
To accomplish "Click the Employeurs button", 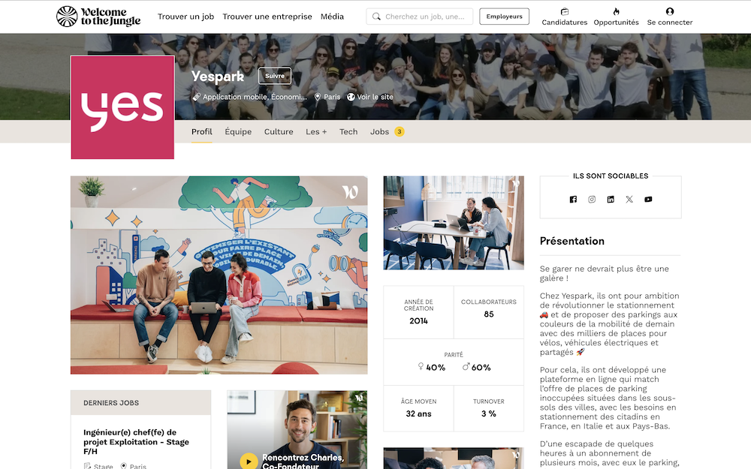I will coord(505,17).
